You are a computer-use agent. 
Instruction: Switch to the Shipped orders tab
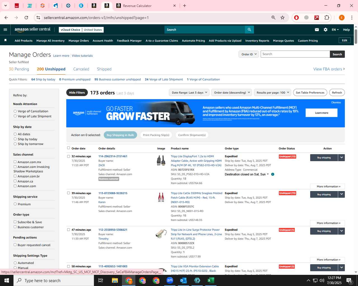tap(104, 69)
